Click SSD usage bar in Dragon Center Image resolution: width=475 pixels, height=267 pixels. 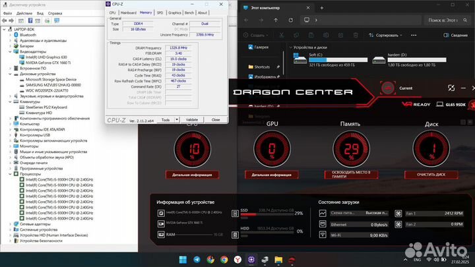click(x=267, y=214)
